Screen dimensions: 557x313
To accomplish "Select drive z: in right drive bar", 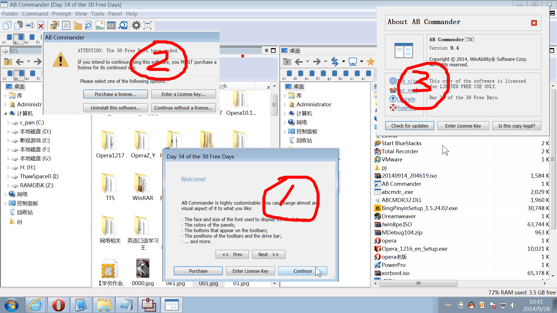I will pos(368,74).
